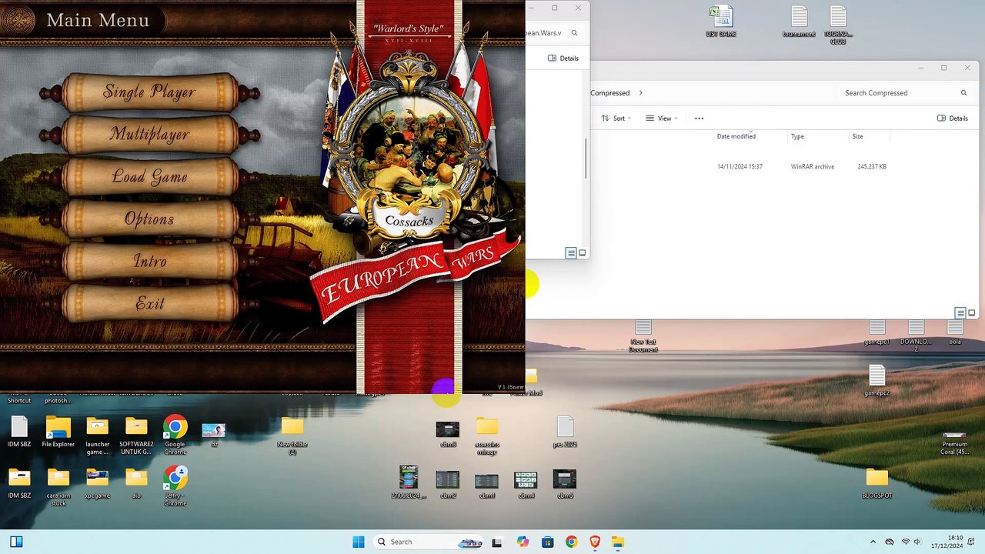Open the See more (three dots) menu
The width and height of the screenshot is (985, 554).
(x=699, y=118)
